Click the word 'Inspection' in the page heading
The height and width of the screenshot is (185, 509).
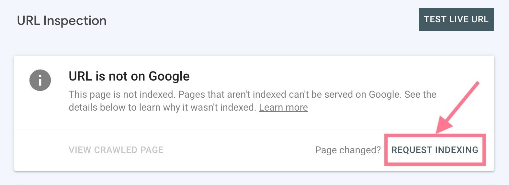tap(75, 21)
